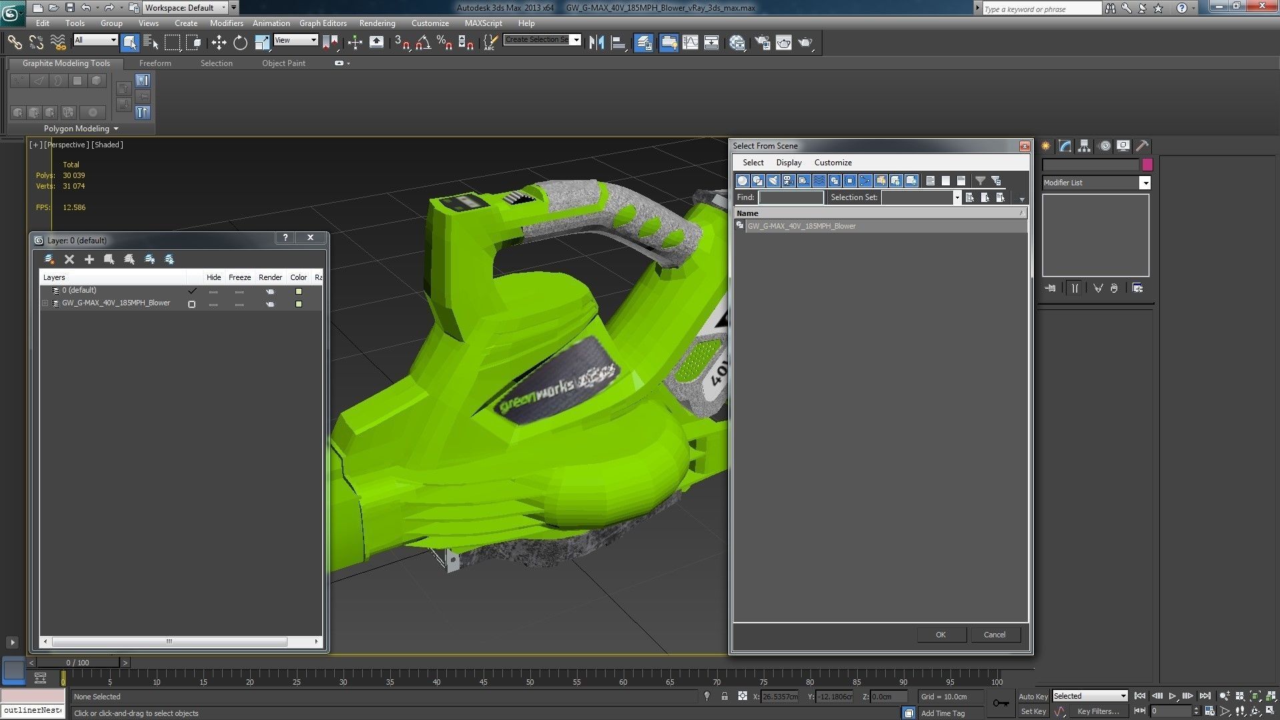Open the Utilities command panel hammer tab
Viewport: 1280px width, 720px height.
(1142, 146)
